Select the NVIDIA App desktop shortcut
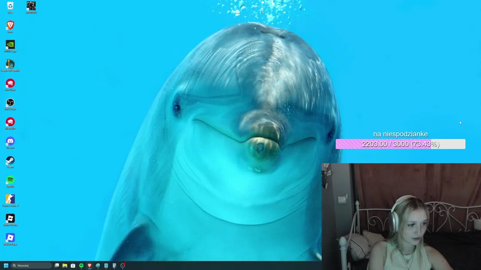Viewport: 481px width, 270px height. point(10,46)
